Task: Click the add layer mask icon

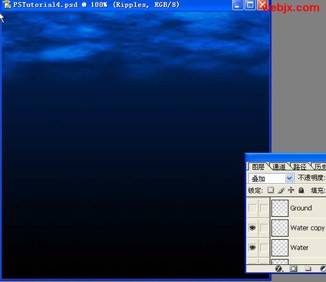Action: [293, 269]
